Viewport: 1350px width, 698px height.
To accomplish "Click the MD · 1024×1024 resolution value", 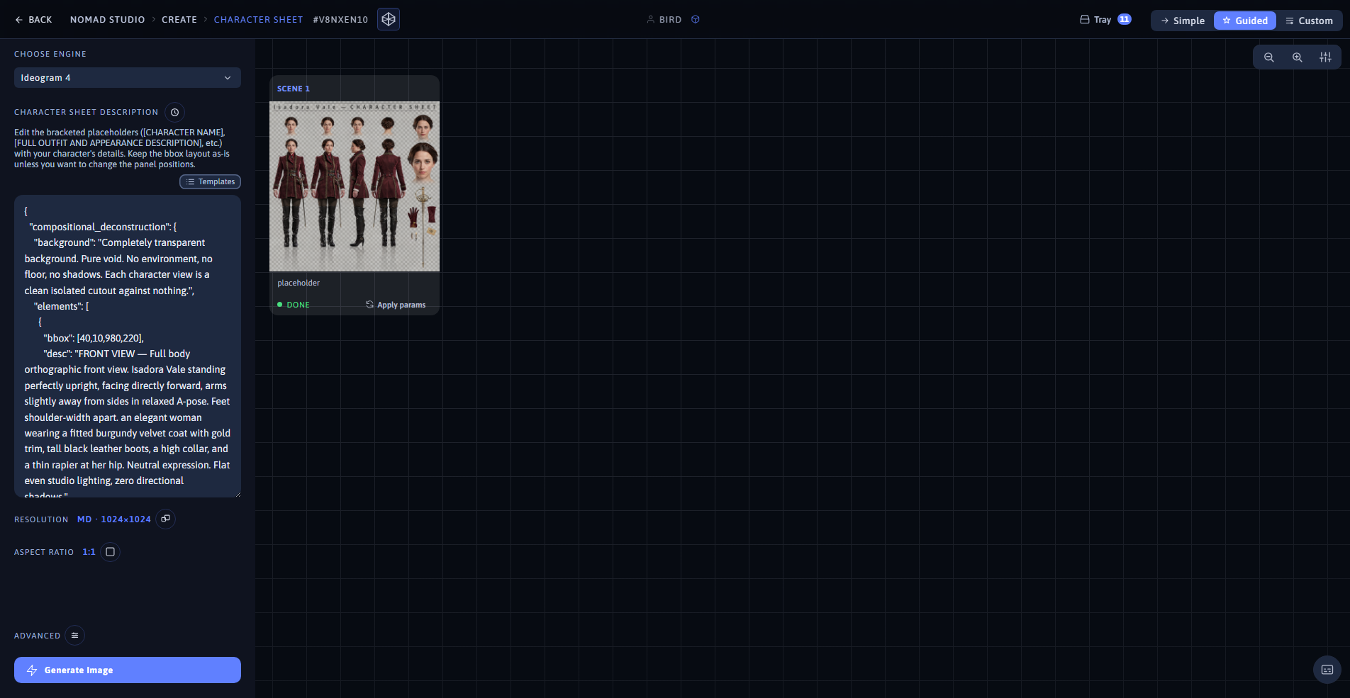I will pos(114,519).
